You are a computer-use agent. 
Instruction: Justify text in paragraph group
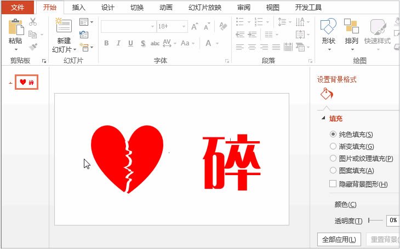tap(276, 47)
